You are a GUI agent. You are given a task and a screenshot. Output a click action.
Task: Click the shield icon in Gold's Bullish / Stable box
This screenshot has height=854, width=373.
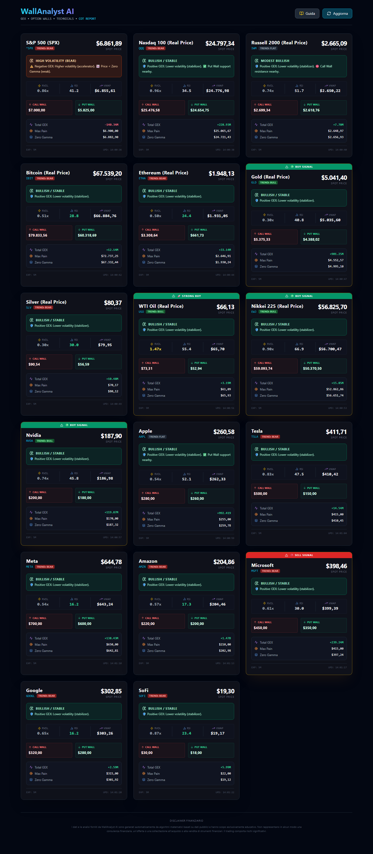click(257, 201)
